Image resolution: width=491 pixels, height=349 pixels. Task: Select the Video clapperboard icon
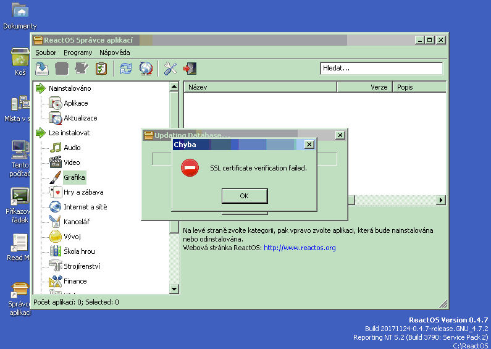pos(56,162)
